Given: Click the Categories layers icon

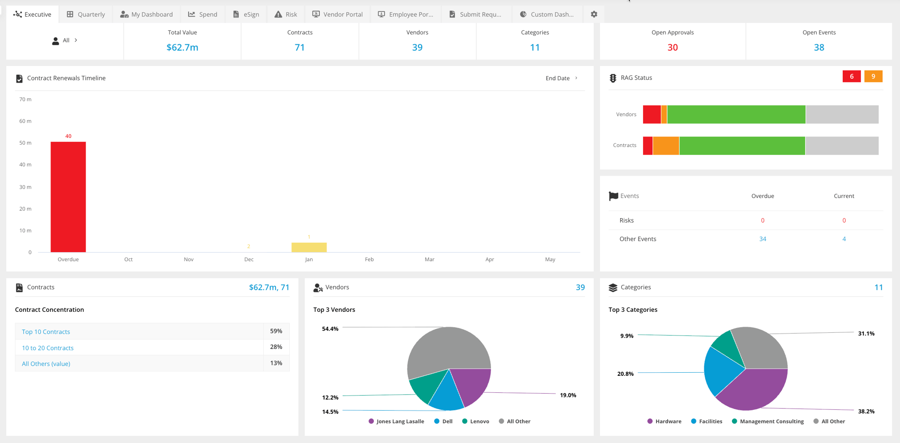Looking at the screenshot, I should [x=613, y=287].
